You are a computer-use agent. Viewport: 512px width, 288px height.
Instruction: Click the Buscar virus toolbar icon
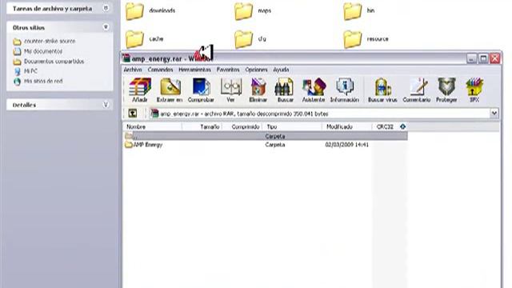tap(382, 90)
